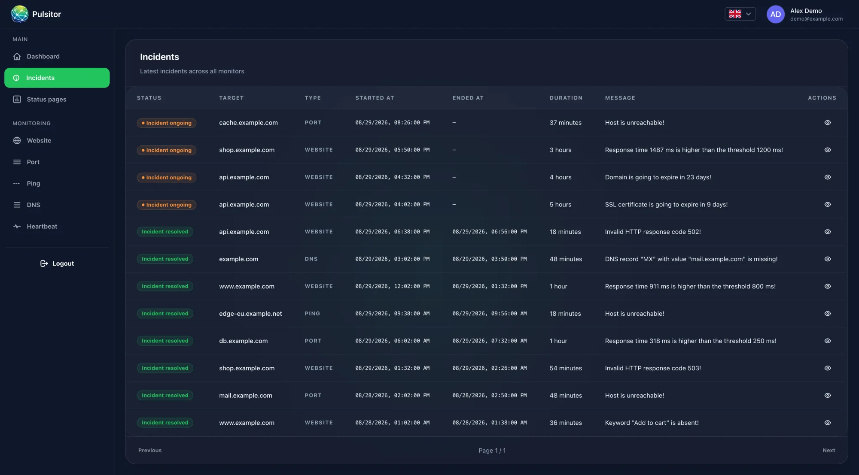Click the cache.example.com target
Screen dimensions: 859x475
pos(248,123)
